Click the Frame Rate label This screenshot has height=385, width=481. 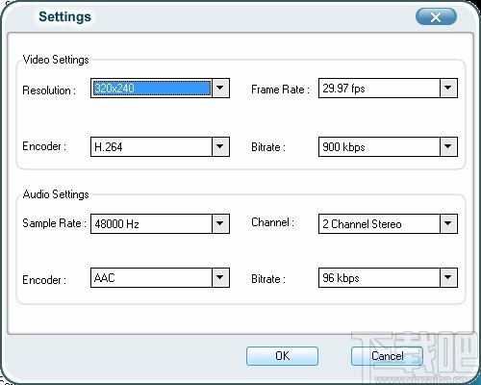coord(280,90)
